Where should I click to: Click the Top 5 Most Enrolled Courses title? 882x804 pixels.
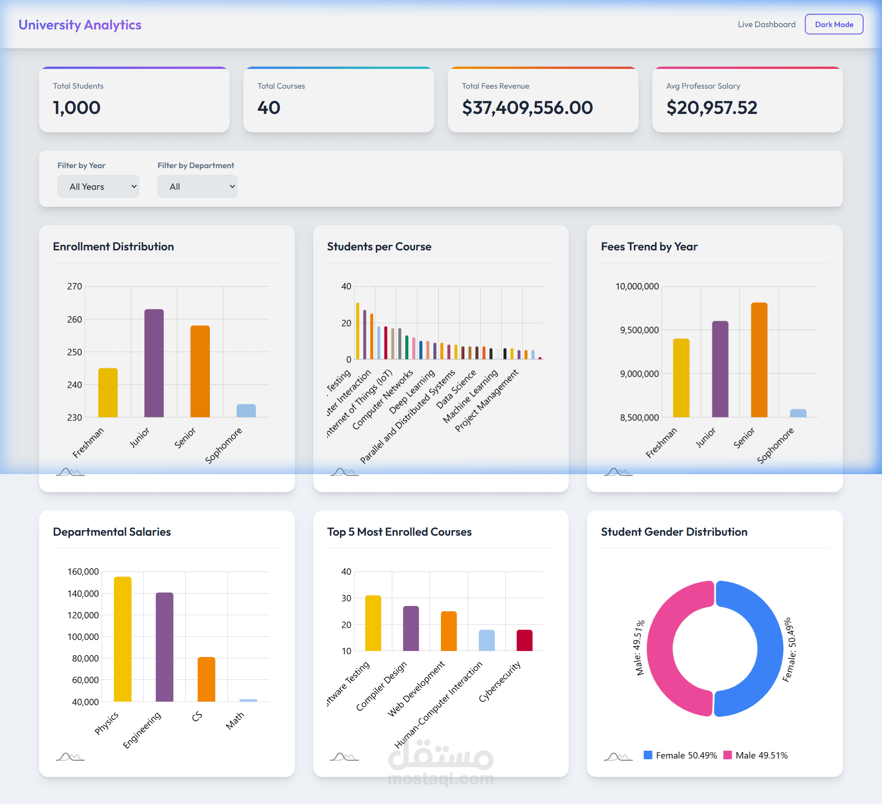coord(399,532)
